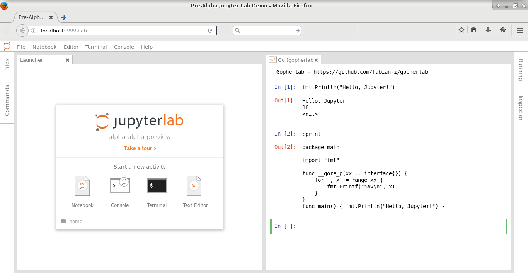This screenshot has height=273, width=528.
Task: Expand the Running sidebar panel
Action: [521, 70]
